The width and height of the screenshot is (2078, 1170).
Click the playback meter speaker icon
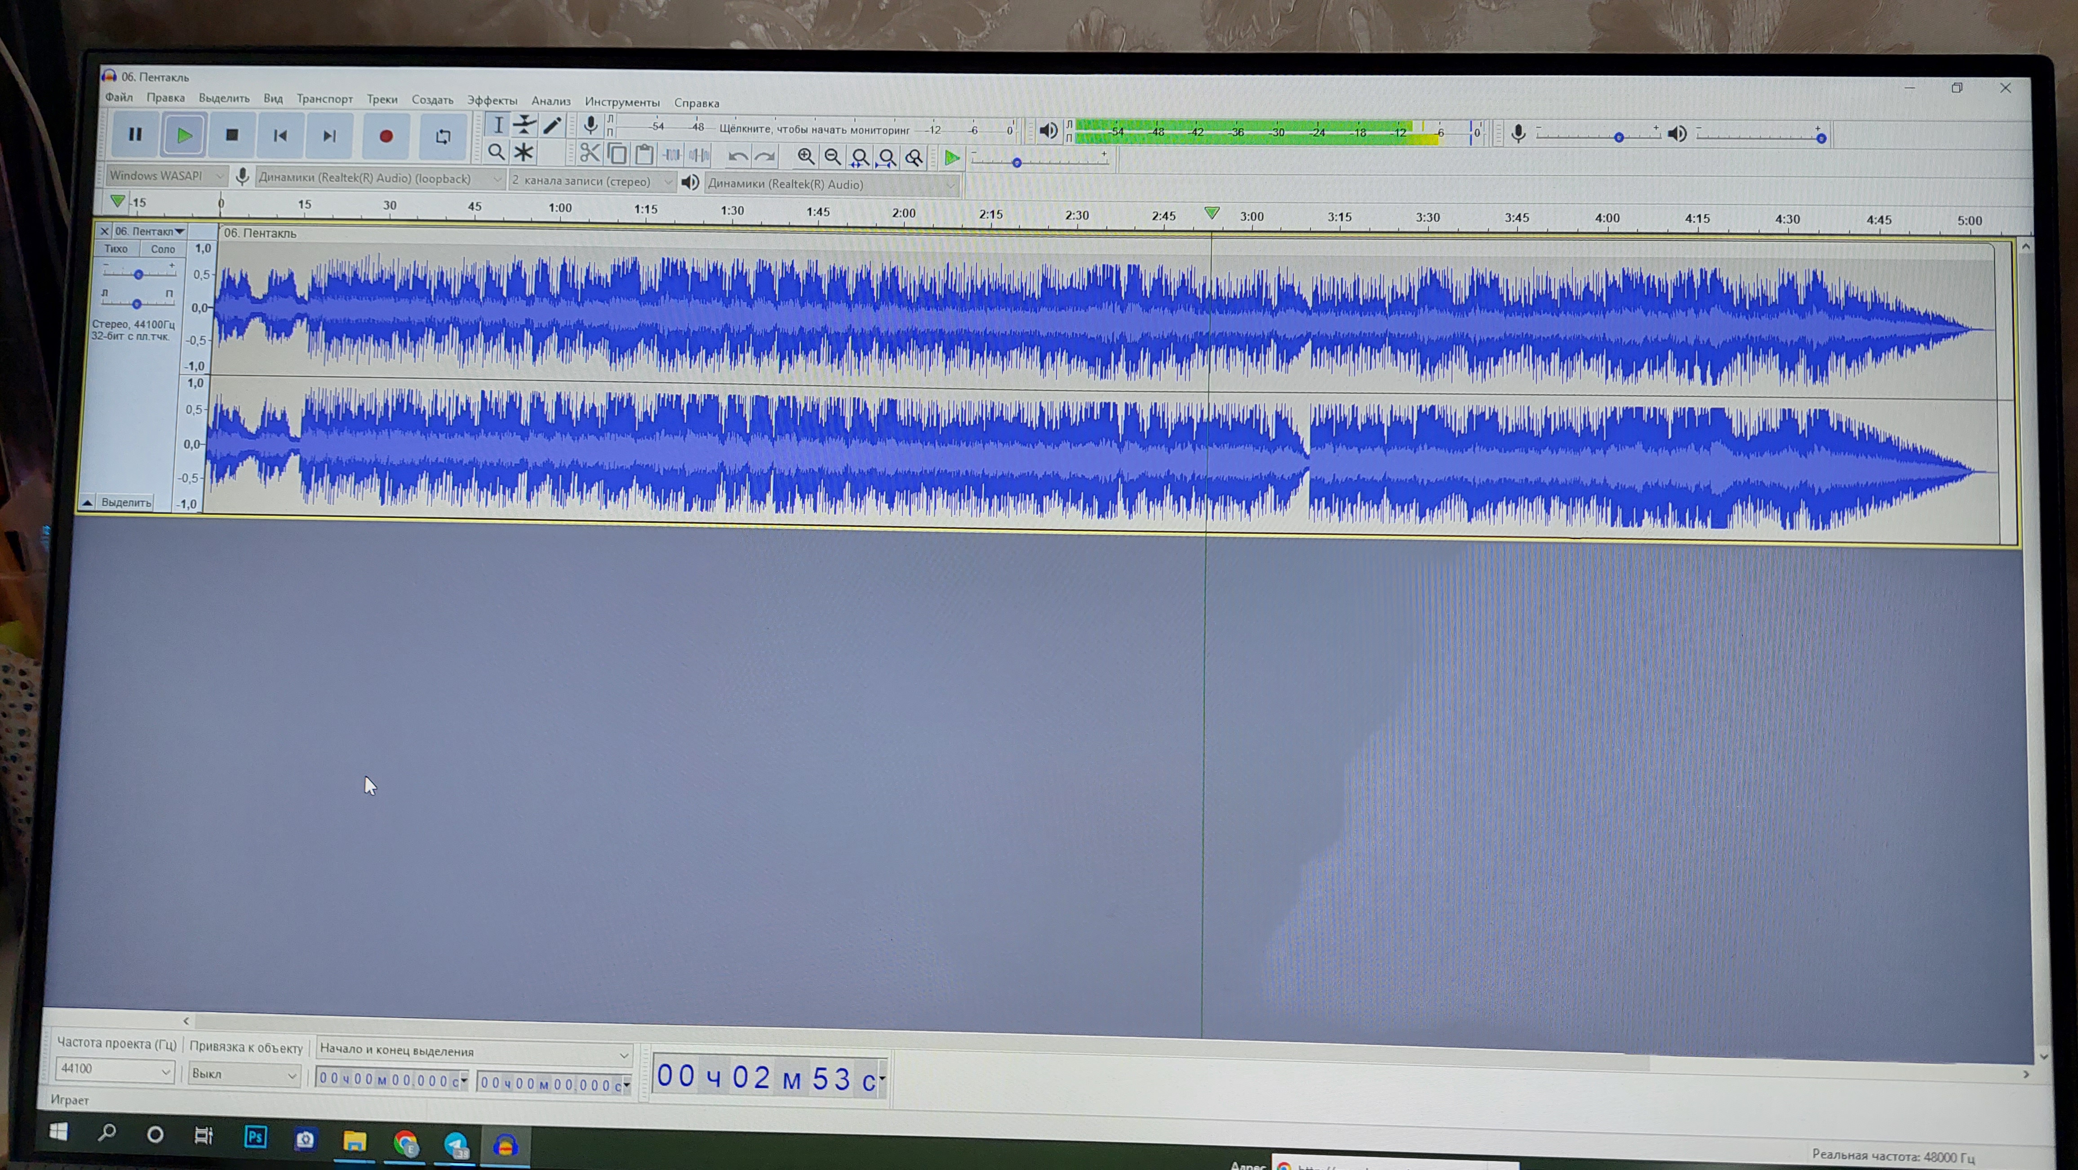click(x=1048, y=131)
